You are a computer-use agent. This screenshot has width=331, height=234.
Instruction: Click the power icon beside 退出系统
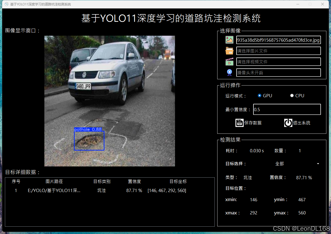(288, 123)
